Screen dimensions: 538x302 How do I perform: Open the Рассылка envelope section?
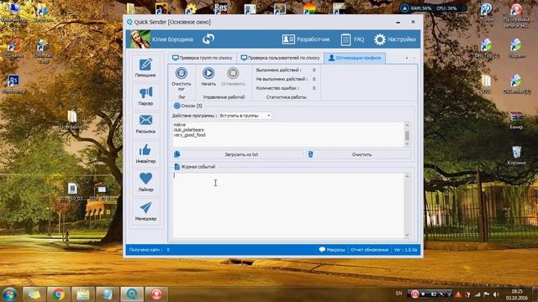[x=145, y=124]
